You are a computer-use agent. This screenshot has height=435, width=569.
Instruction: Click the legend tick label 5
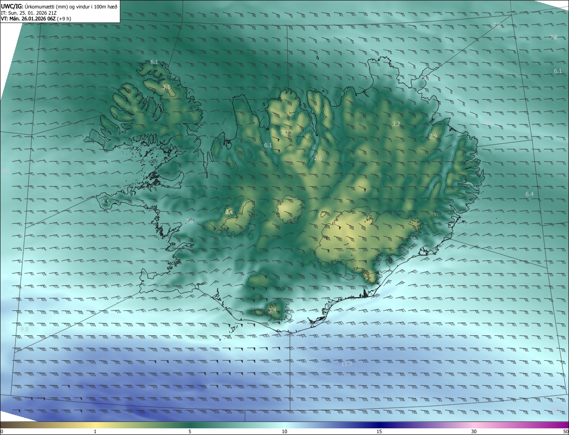[x=190, y=431]
